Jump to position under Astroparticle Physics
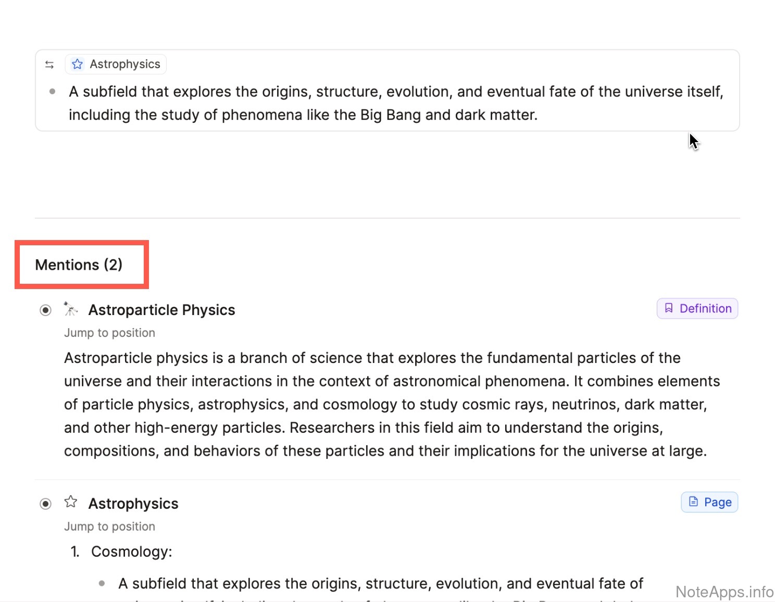 (x=109, y=333)
